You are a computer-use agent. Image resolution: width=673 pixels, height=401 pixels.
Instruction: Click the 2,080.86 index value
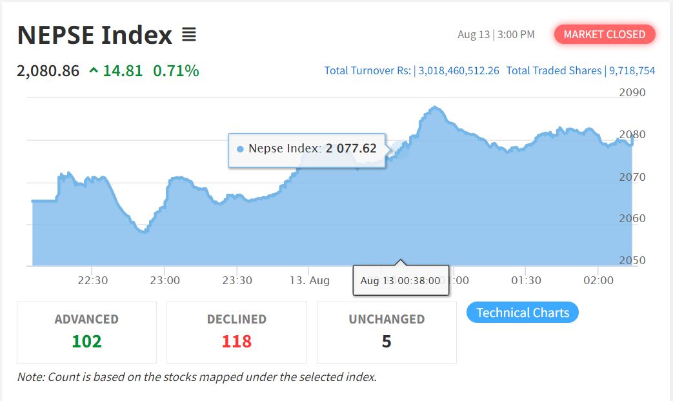(48, 71)
